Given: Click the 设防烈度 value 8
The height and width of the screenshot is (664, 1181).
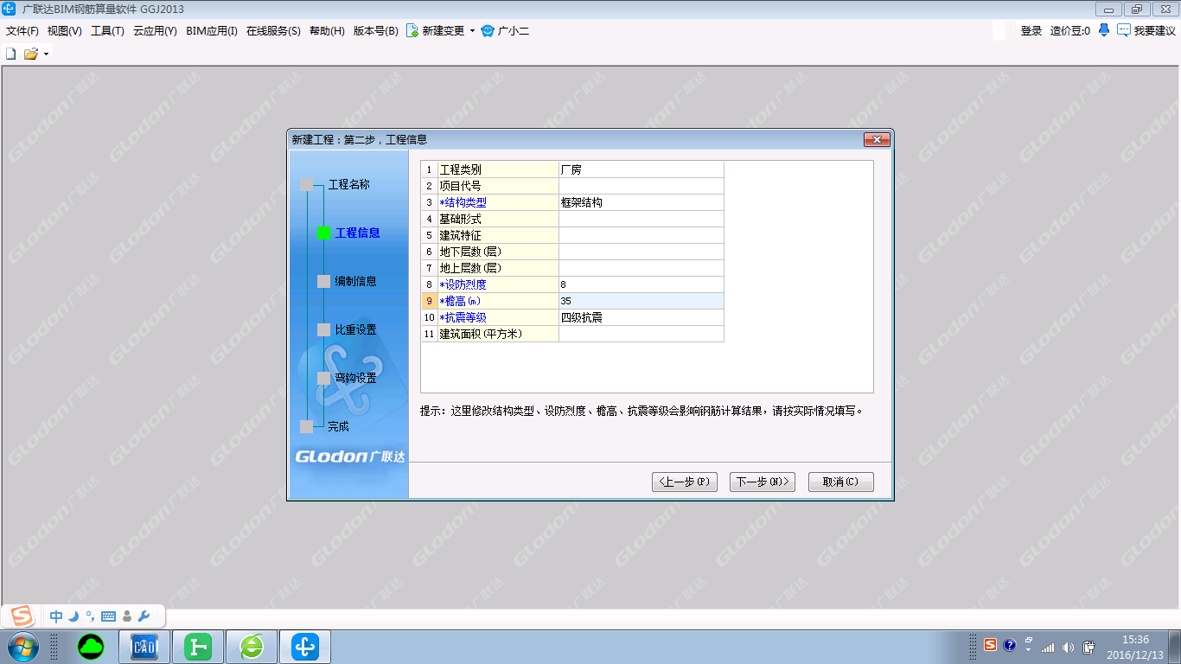Looking at the screenshot, I should point(641,284).
